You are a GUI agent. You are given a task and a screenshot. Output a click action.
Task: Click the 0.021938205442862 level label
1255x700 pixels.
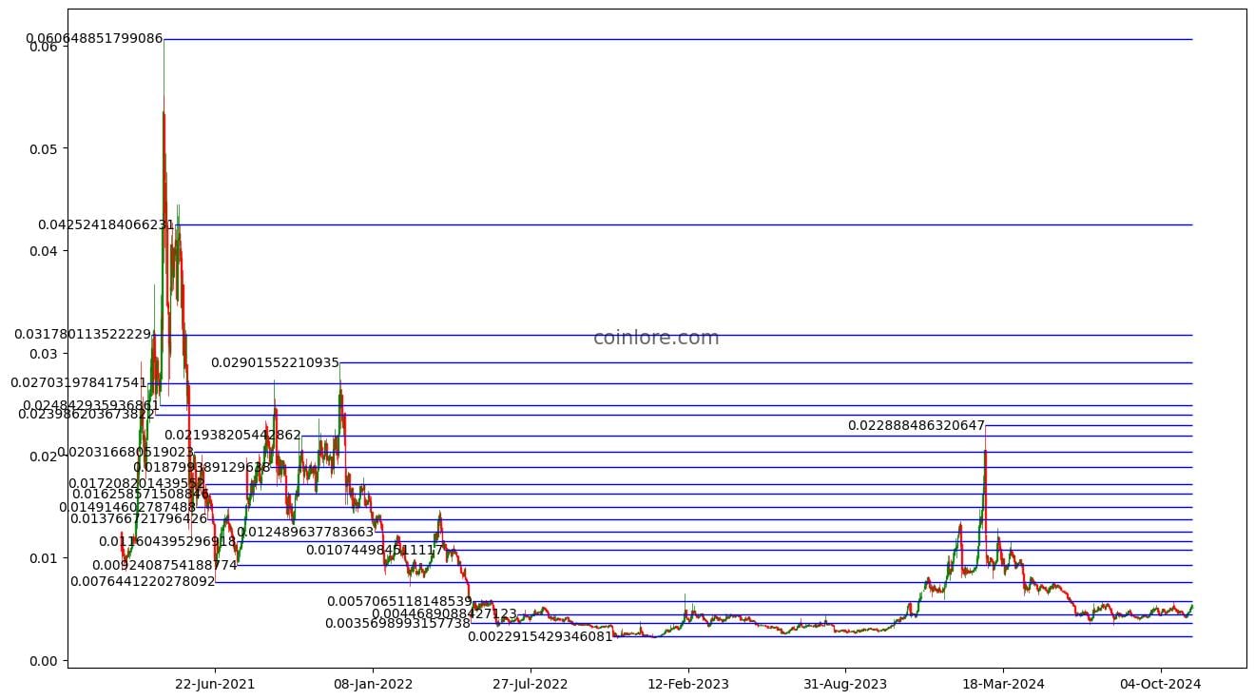click(x=233, y=436)
